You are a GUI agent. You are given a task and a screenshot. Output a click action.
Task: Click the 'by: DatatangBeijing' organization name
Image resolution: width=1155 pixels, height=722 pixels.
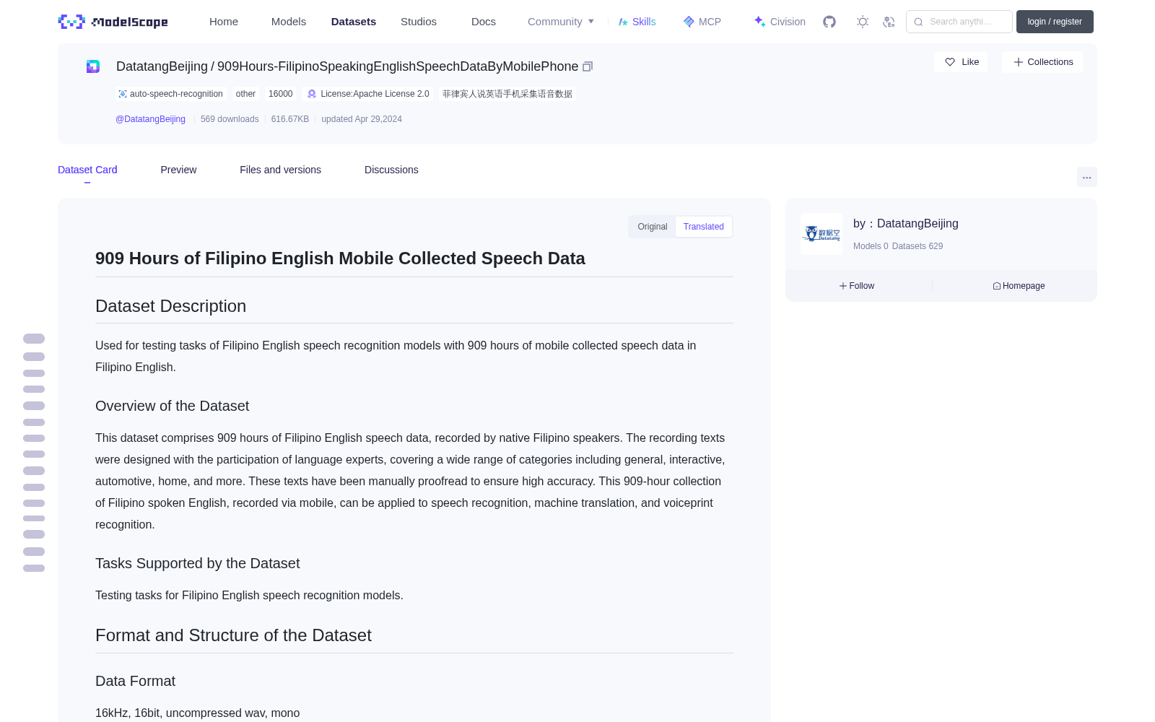[906, 224]
